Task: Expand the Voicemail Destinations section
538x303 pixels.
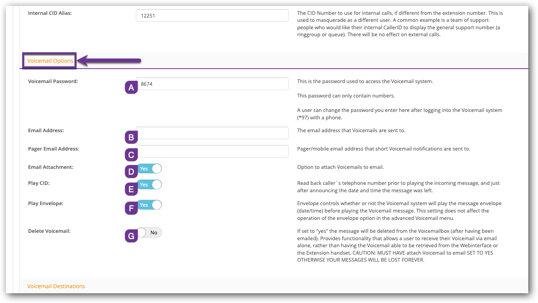Action: tap(56, 286)
